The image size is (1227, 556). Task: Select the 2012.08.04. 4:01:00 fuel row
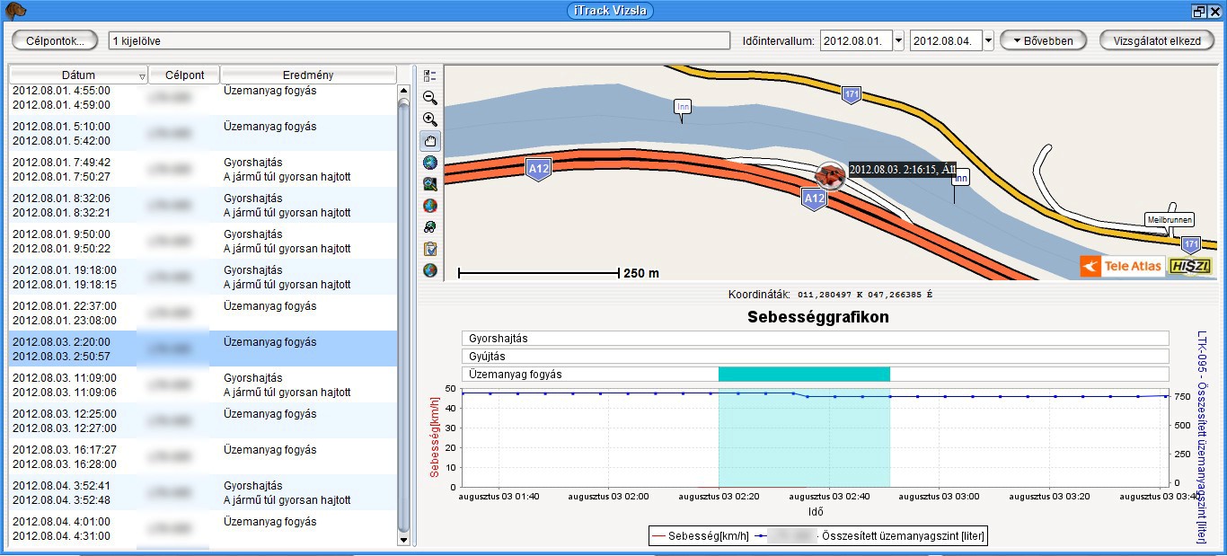tap(202, 528)
